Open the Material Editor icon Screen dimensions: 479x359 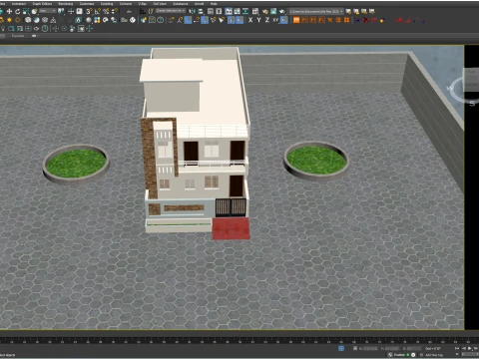click(255, 11)
